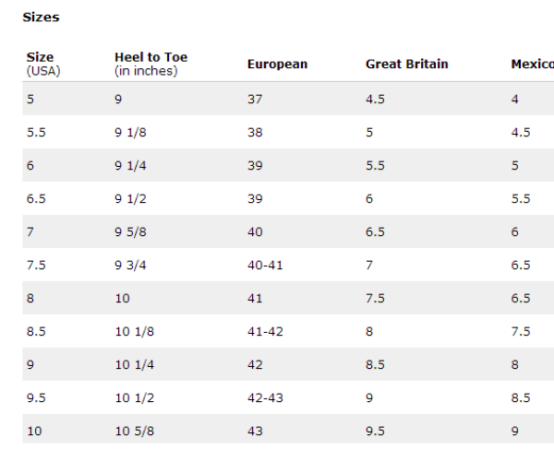Click the 9 1/8 heel to toe value
This screenshot has width=554, height=450.
pyautogui.click(x=130, y=133)
